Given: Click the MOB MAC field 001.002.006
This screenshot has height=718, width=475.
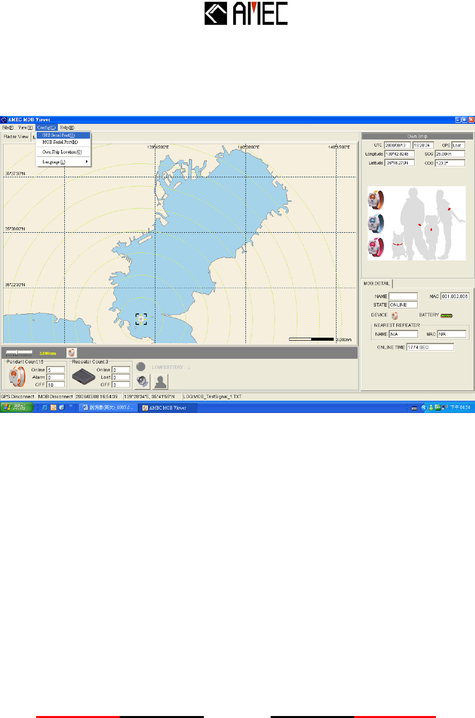Looking at the screenshot, I should pyautogui.click(x=455, y=296).
